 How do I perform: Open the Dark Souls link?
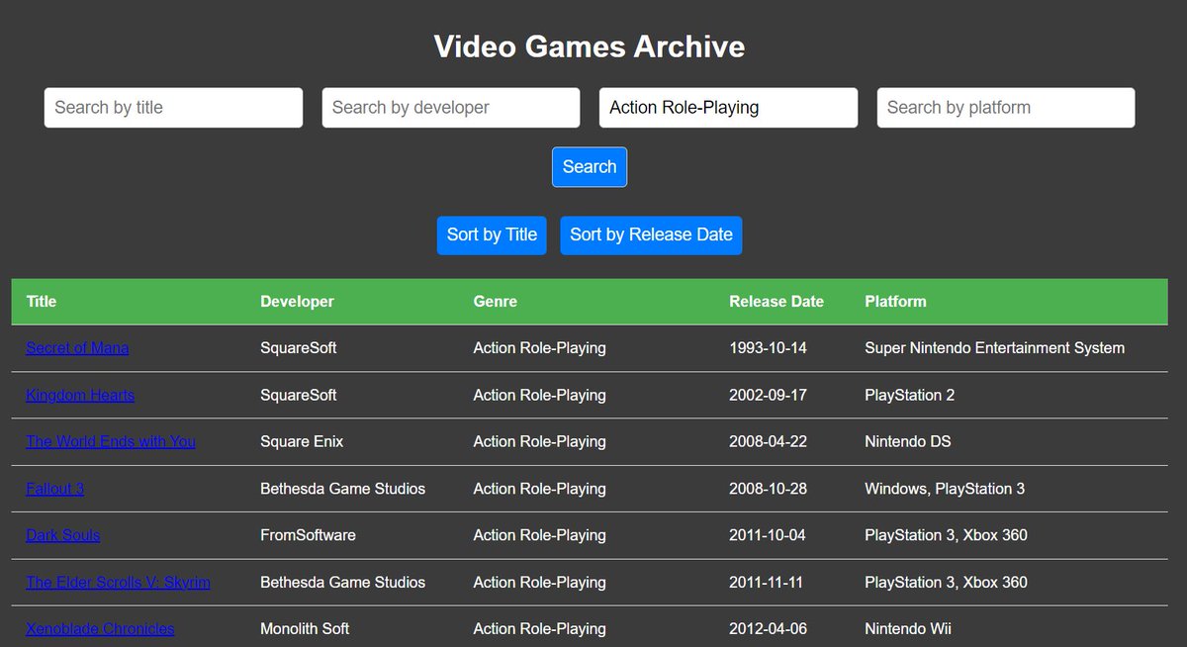63,535
